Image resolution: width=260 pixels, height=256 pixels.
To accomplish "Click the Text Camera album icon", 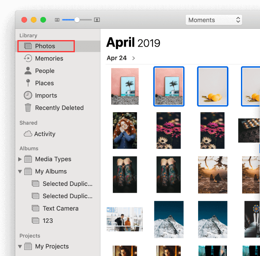I will [36, 208].
